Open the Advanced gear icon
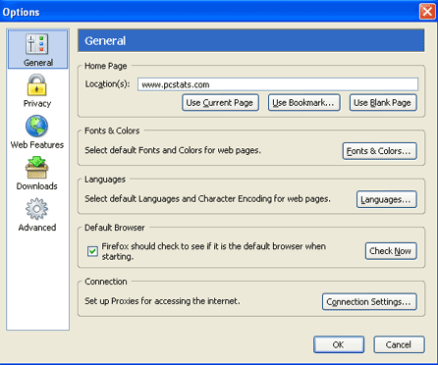This screenshot has width=438, height=365. pos(36,209)
